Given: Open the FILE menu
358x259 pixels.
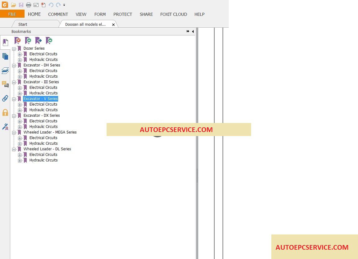Looking at the screenshot, I should [x=12, y=14].
